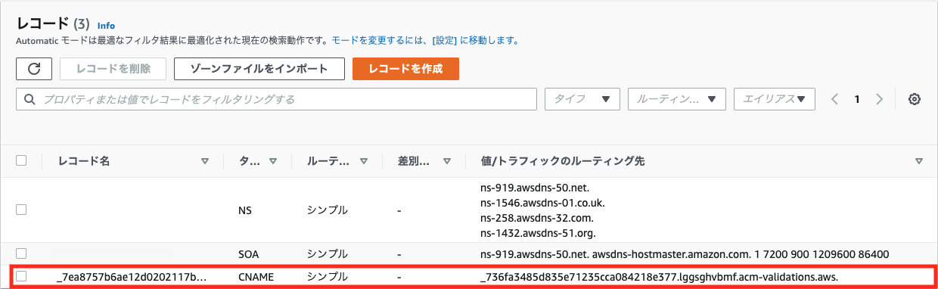Click the acm-validations.aws CNAME value
Image resolution: width=938 pixels, height=289 pixels.
click(x=659, y=278)
